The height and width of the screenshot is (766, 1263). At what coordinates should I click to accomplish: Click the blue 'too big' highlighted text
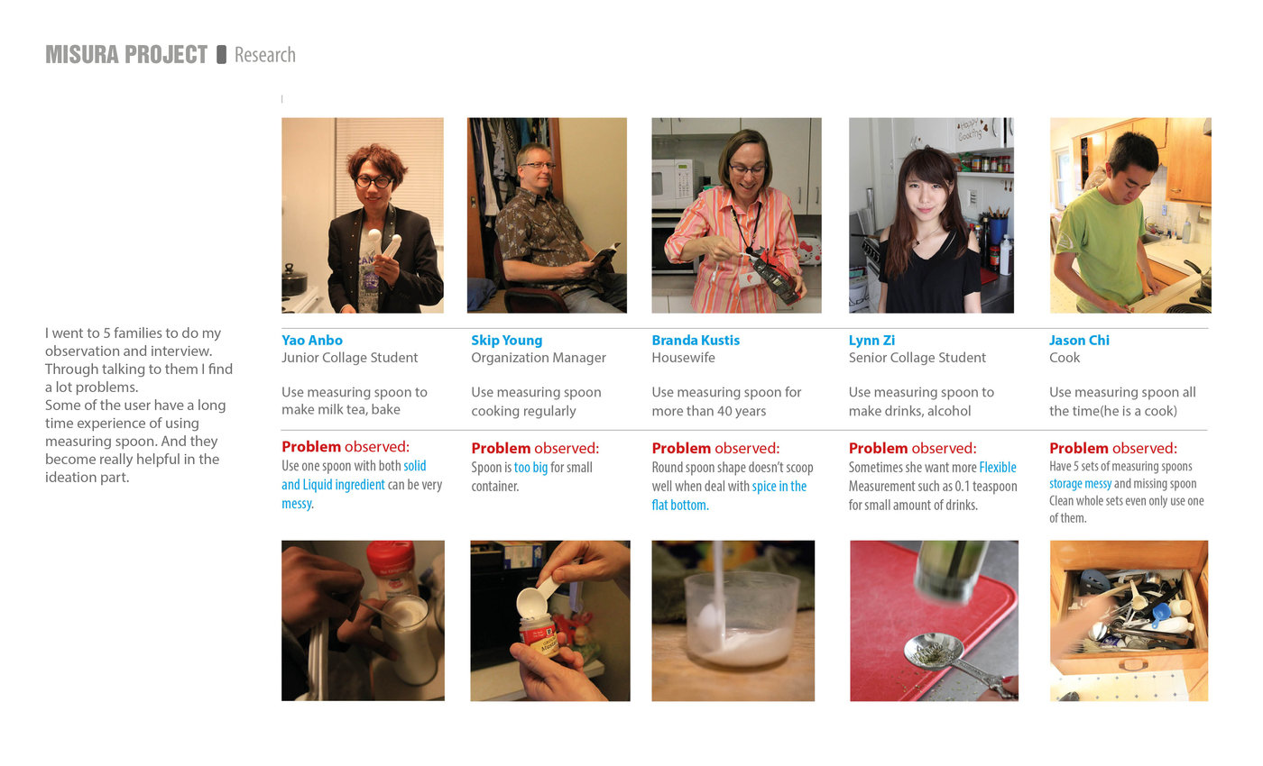pos(530,468)
